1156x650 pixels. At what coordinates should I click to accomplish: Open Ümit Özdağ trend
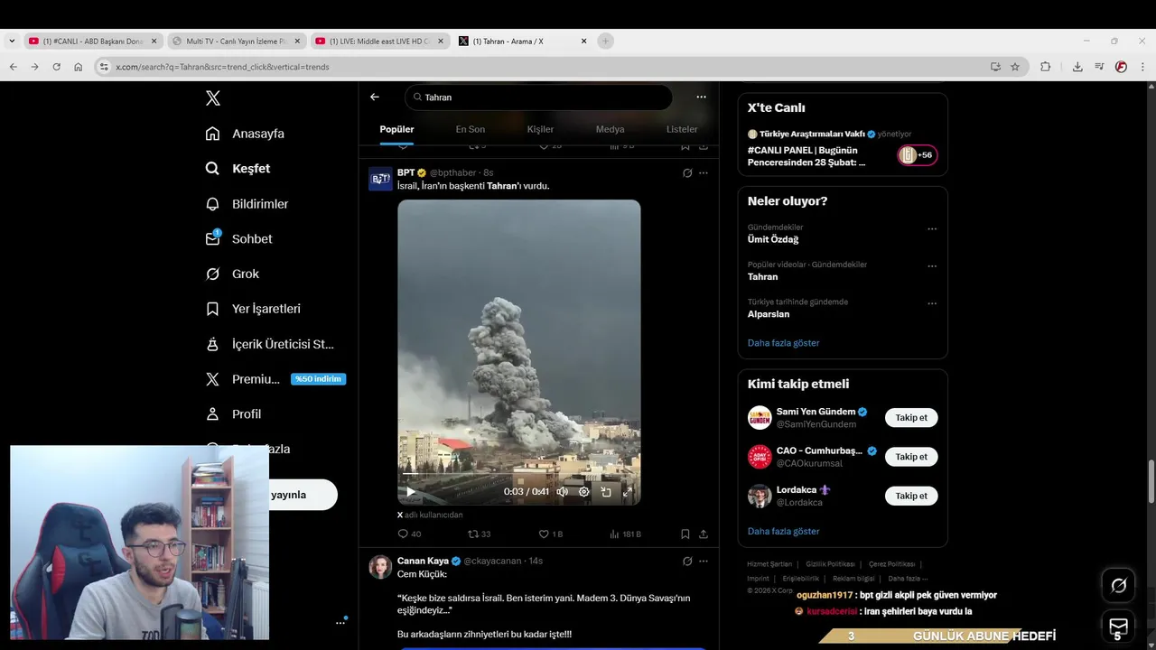point(773,239)
